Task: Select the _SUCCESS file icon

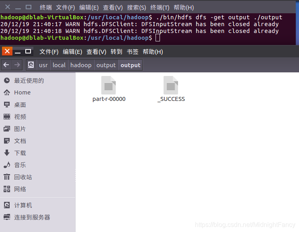Action: coord(171,85)
